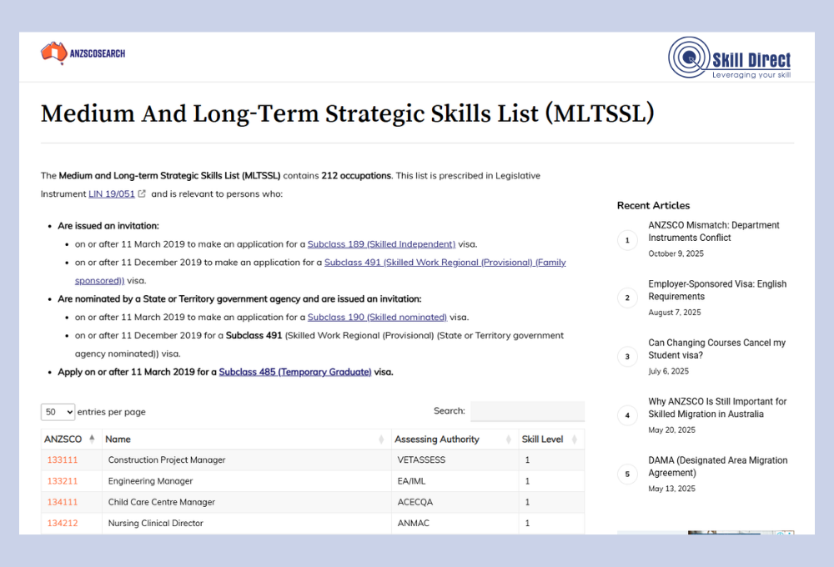Click May 20, 2025 article date

(671, 429)
